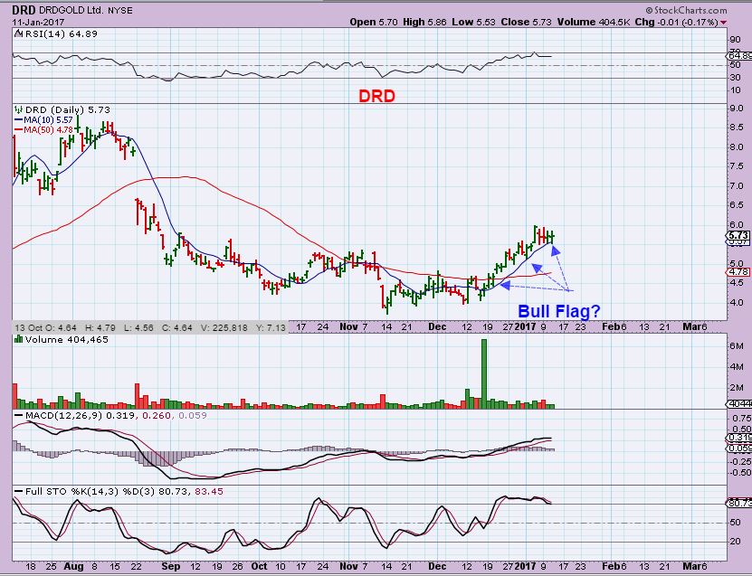Screen dimensions: 752x576
Task: Click the 80.73 stochastic value tag on right
Action: 739,503
